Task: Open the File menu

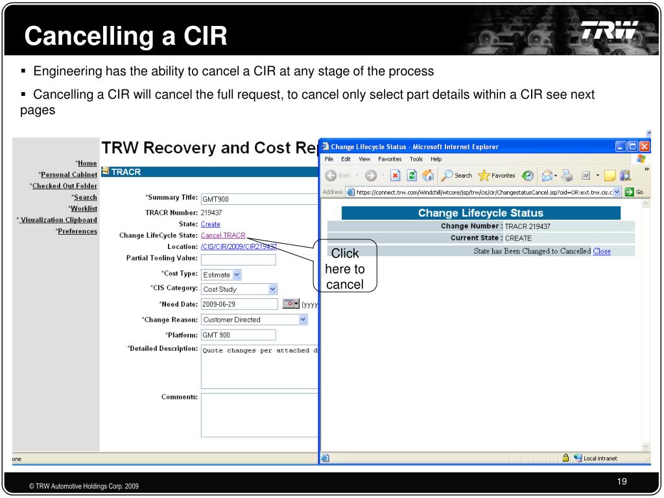Action: (x=329, y=160)
